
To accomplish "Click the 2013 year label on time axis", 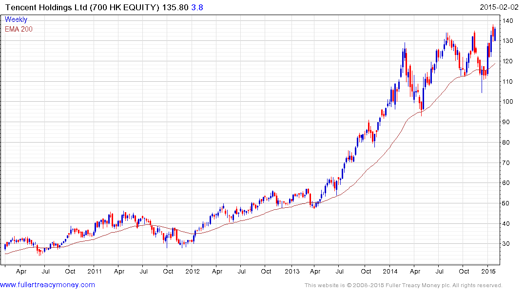I will 292,271.
